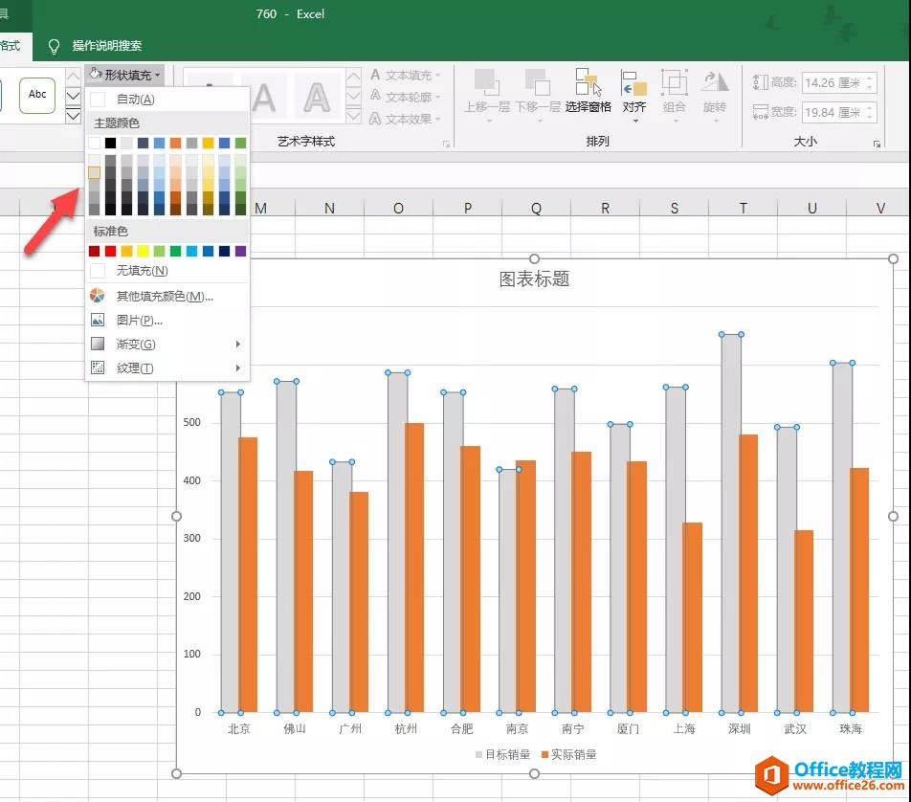Click the Format (格式) ribbon tab
This screenshot has width=911, height=802.
coord(11,46)
